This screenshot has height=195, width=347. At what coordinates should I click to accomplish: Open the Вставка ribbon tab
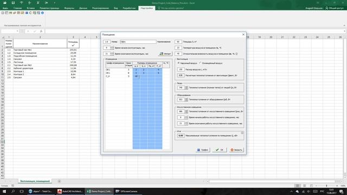point(31,8)
